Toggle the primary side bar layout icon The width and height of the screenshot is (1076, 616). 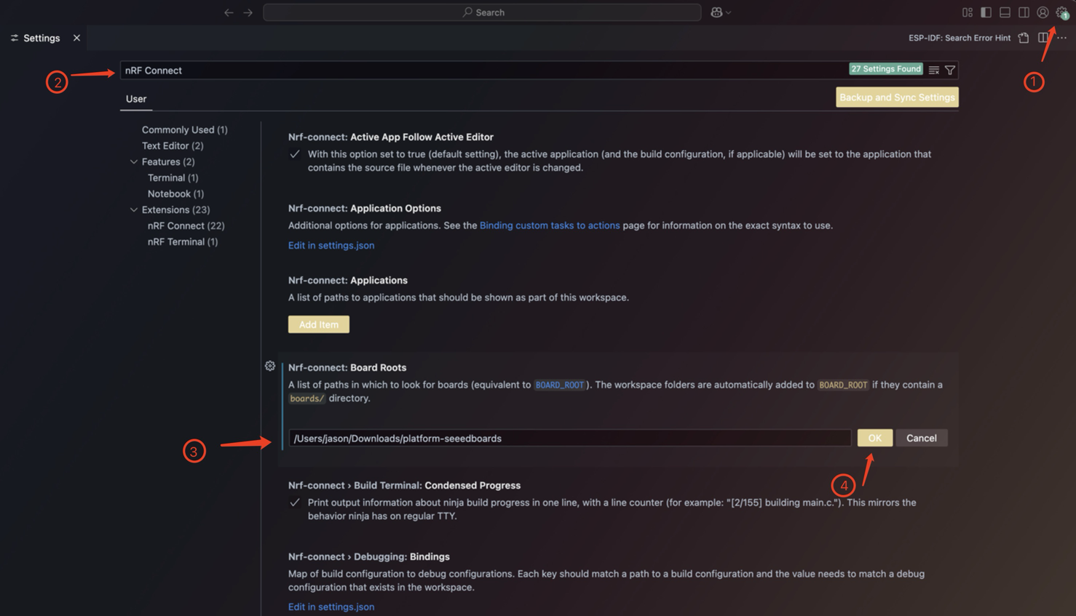coord(986,12)
